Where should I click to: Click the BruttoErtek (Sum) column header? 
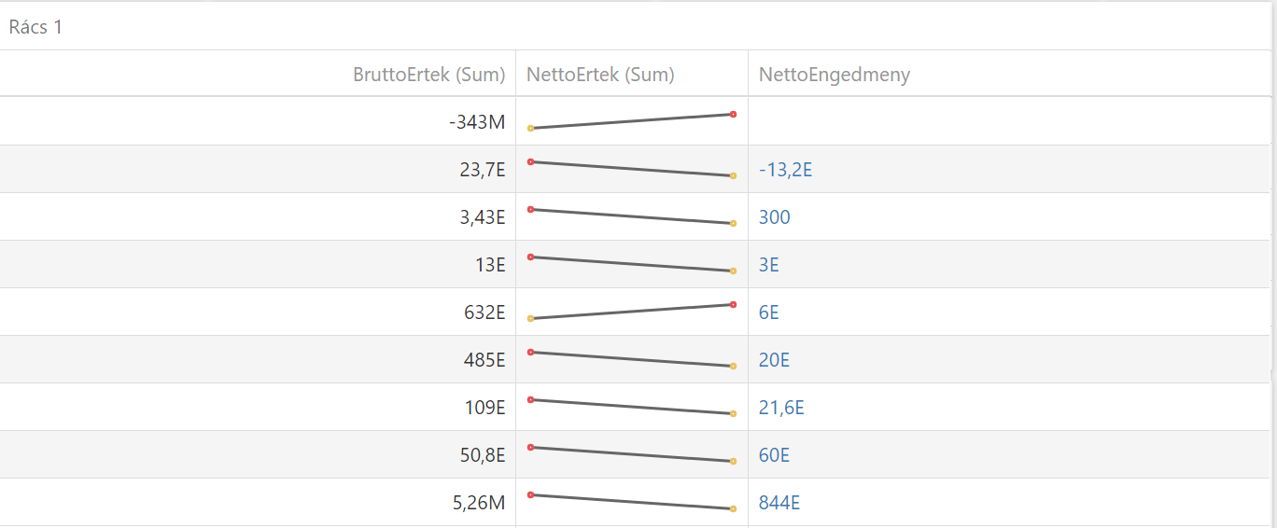coord(428,75)
